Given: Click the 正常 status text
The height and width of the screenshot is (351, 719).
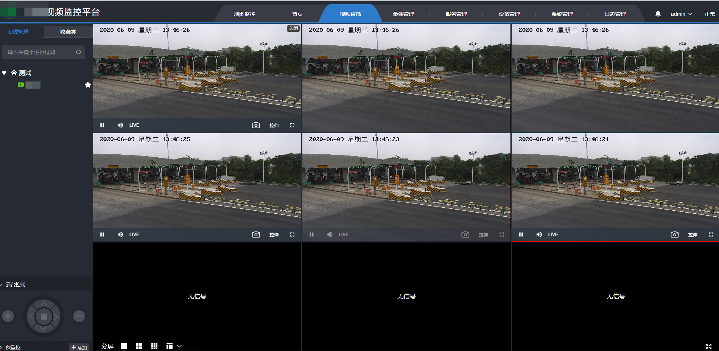Looking at the screenshot, I should tap(710, 14).
